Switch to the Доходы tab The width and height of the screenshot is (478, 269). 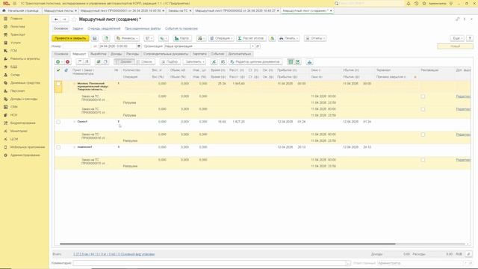point(117,54)
